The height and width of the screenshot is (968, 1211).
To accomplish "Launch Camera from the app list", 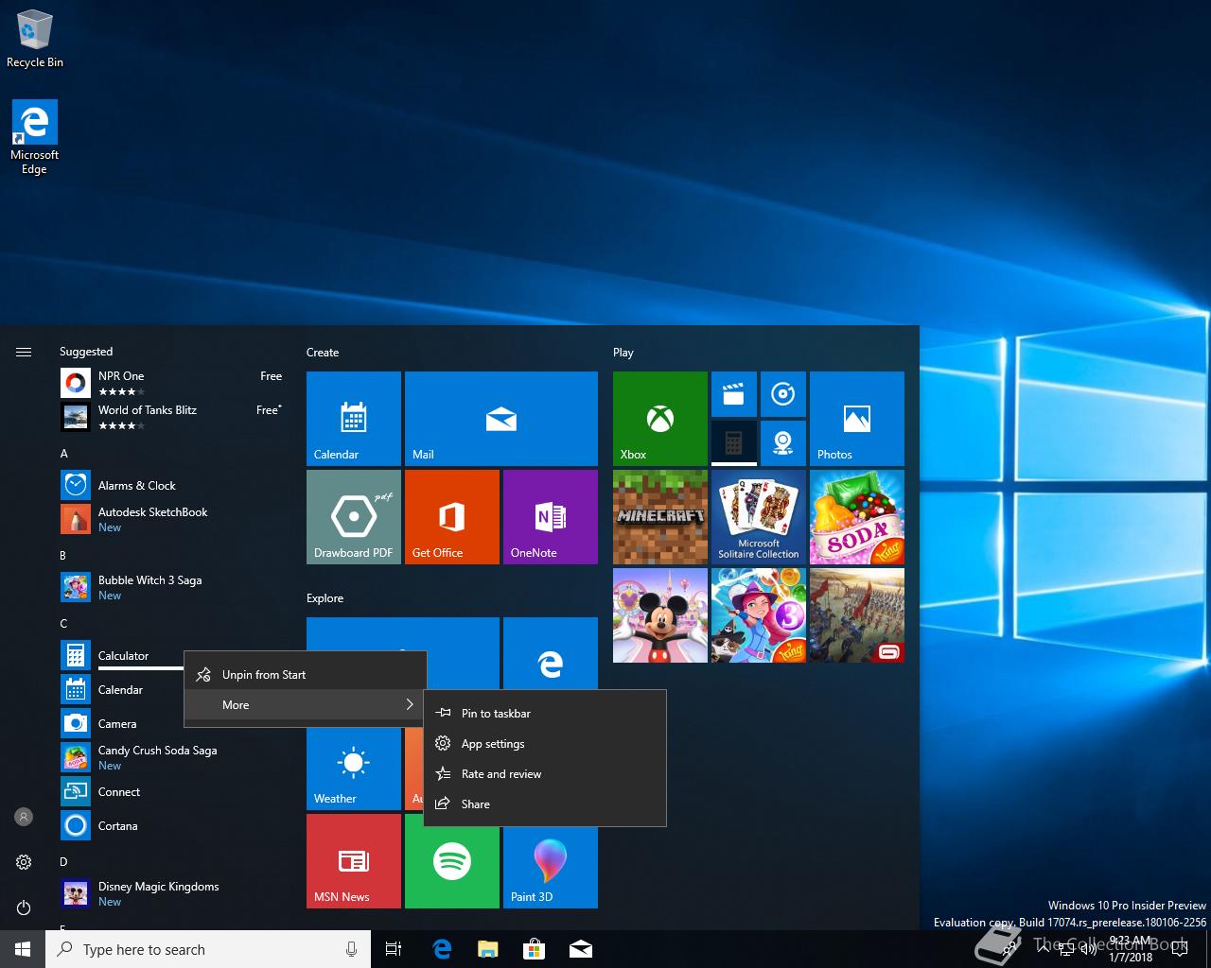I will (x=123, y=723).
